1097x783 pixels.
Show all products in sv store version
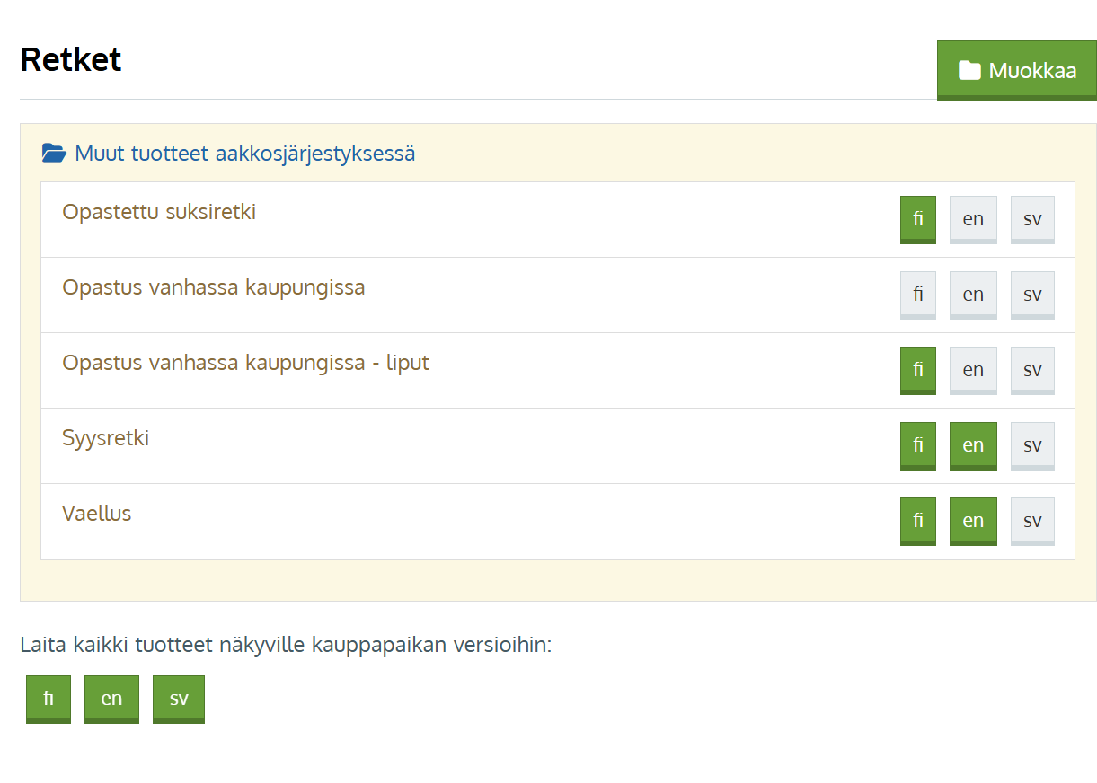(x=179, y=699)
